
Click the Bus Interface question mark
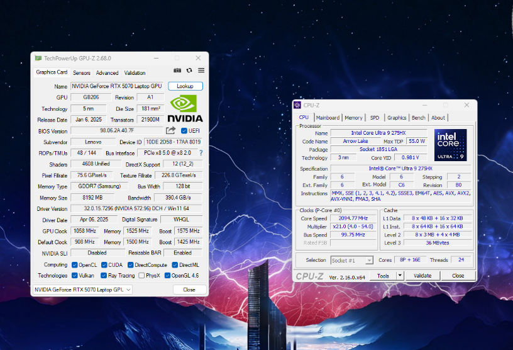pyautogui.click(x=201, y=153)
